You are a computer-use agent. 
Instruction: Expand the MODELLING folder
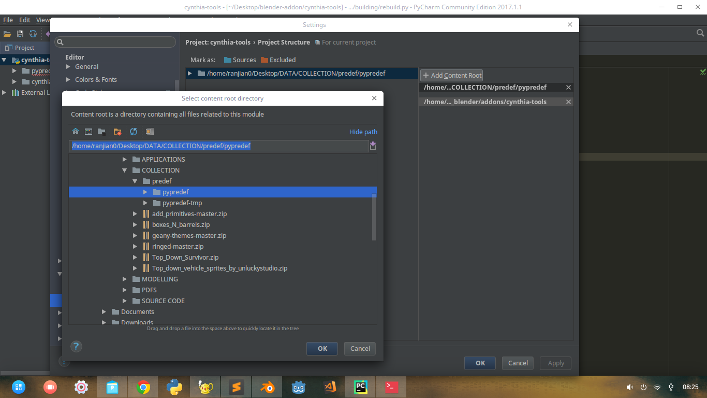[x=124, y=279]
